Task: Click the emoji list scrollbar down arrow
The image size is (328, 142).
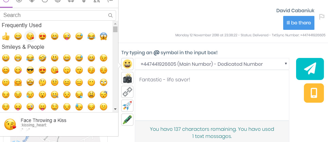Action: pos(115,109)
